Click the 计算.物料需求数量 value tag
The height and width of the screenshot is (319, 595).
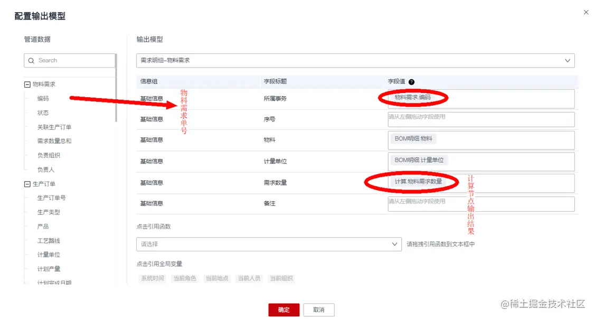tap(418, 182)
